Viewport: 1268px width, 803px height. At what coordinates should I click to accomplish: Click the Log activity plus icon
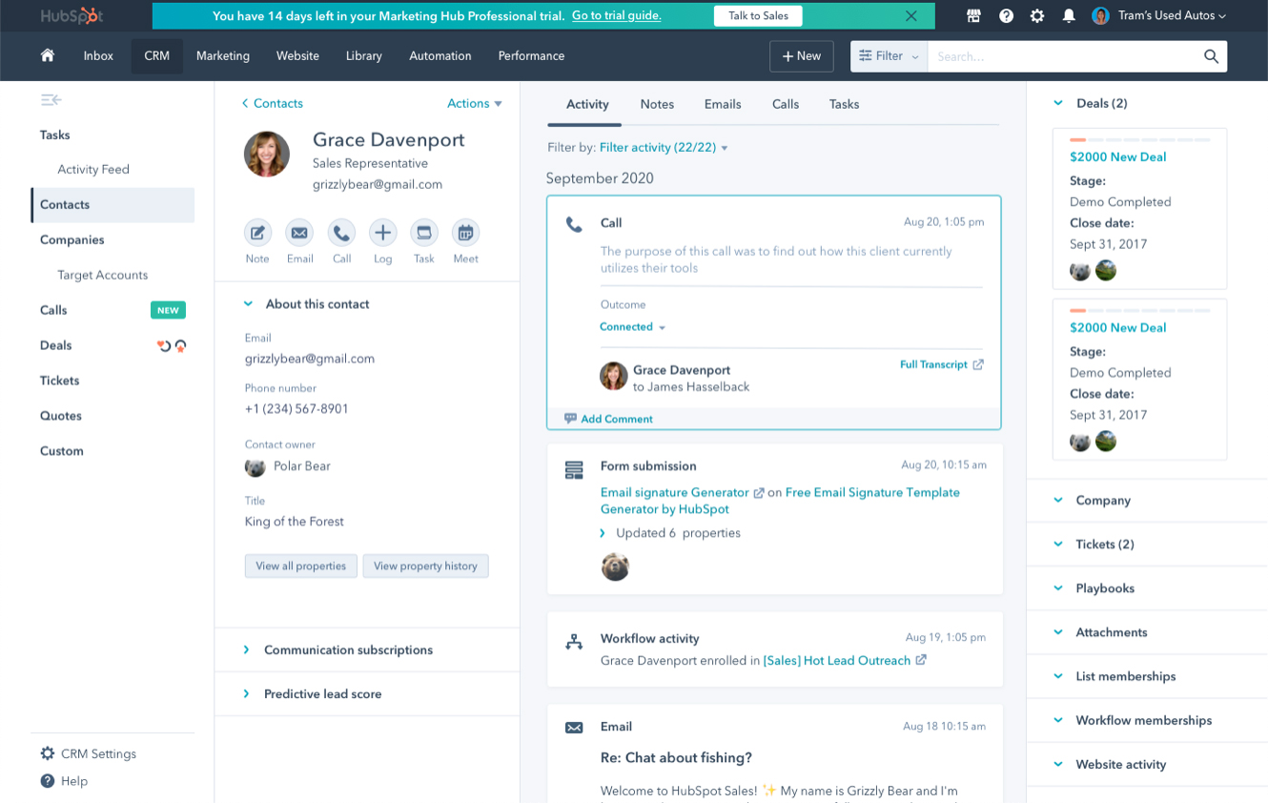point(382,233)
